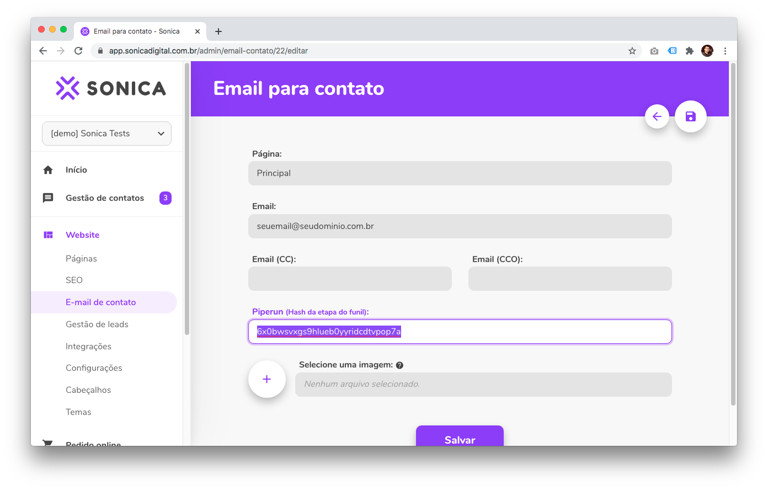The height and width of the screenshot is (490, 768).
Task: Open the Chrome profile avatar
Action: click(x=707, y=51)
